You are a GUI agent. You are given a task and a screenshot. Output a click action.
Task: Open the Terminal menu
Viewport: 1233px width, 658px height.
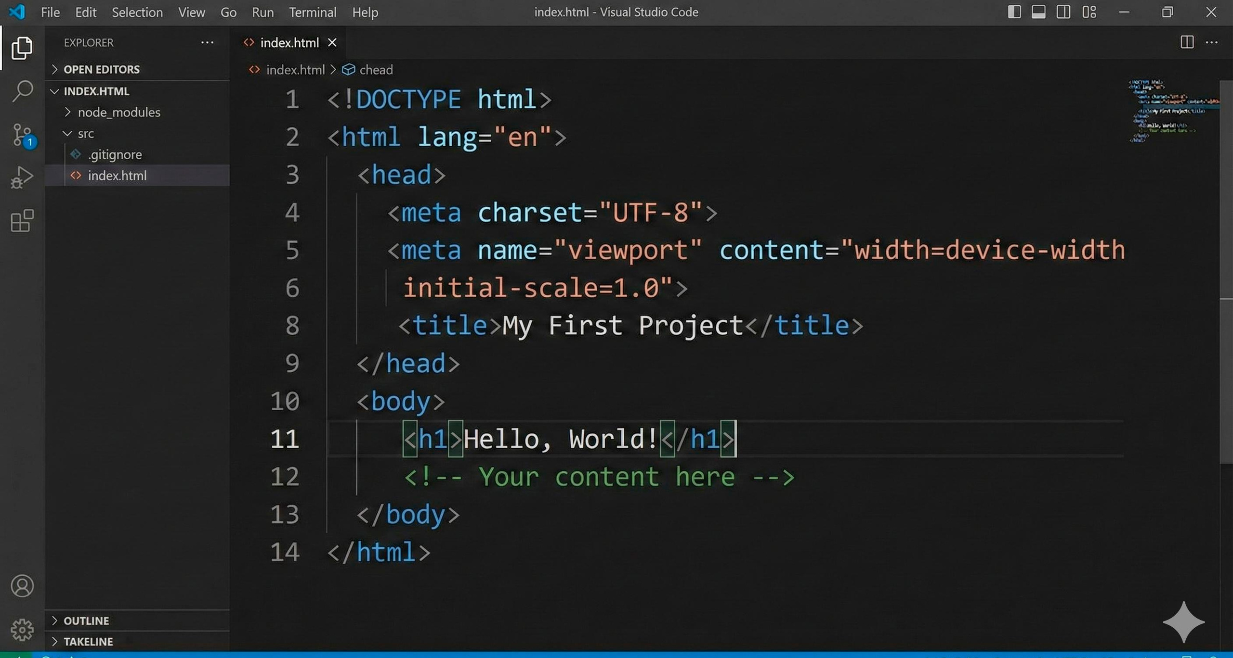pyautogui.click(x=313, y=12)
